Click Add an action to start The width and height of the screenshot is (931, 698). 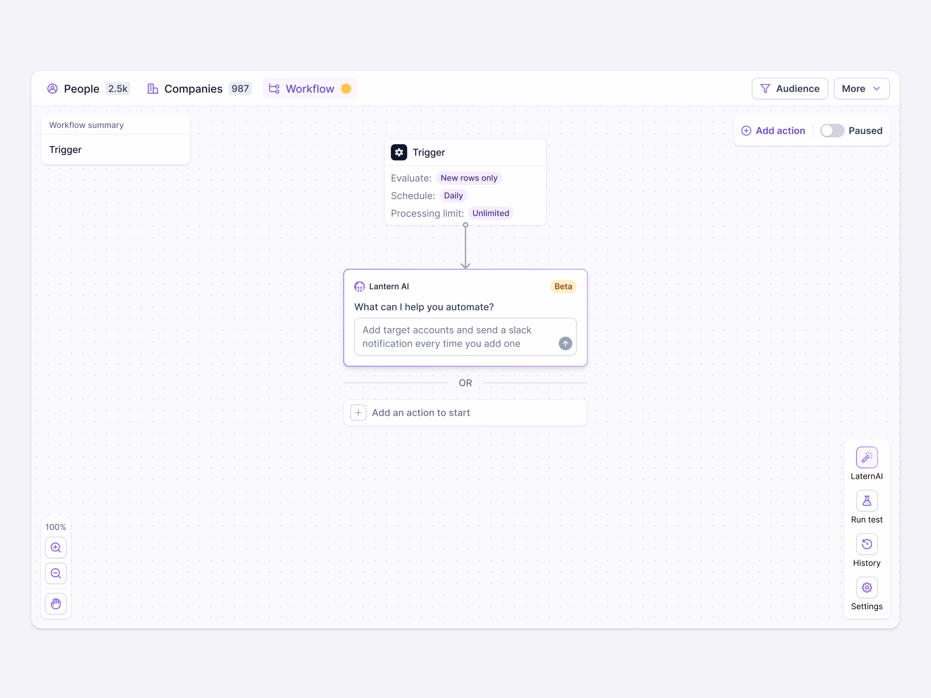(465, 413)
